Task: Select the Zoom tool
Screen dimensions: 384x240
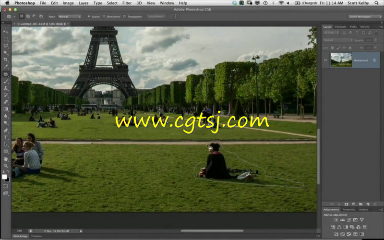Action: (6, 166)
